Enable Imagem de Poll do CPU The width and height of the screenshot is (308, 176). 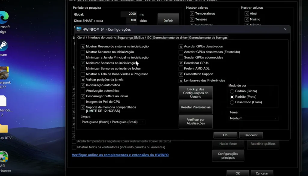[83, 102]
